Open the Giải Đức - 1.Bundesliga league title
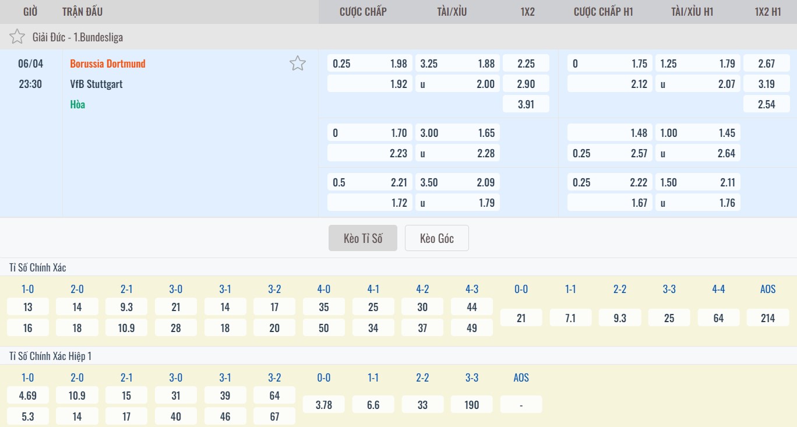The image size is (797, 427). (x=77, y=37)
